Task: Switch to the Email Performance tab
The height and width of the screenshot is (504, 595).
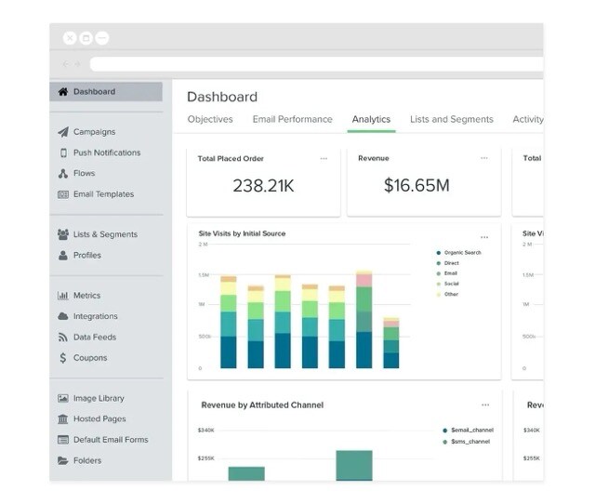Action: tap(292, 119)
